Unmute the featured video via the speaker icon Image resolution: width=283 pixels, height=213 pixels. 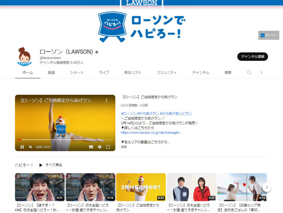click(30, 147)
